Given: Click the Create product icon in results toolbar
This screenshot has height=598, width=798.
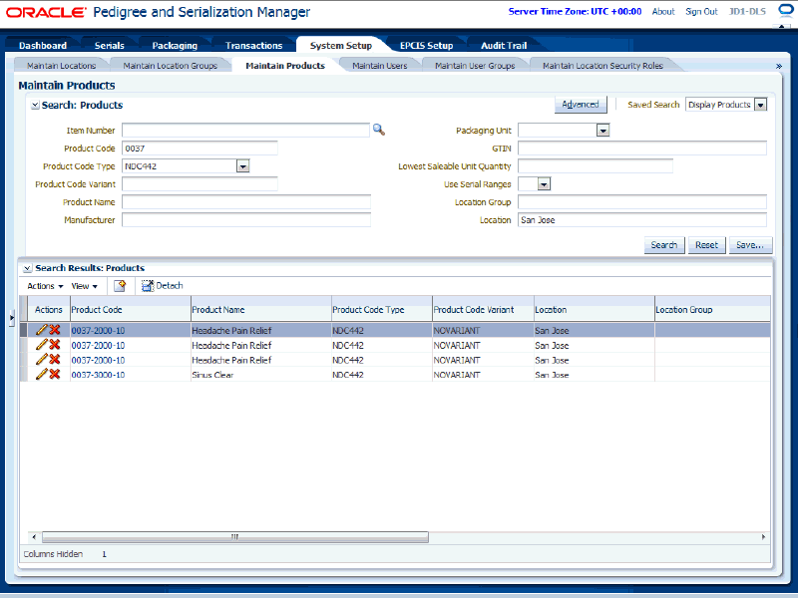Looking at the screenshot, I should (x=120, y=286).
